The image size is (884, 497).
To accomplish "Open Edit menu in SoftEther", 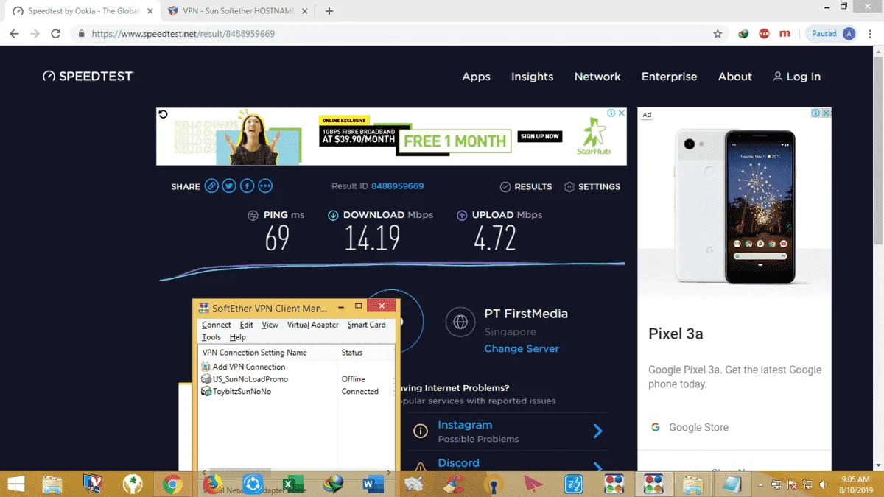I will coord(246,325).
